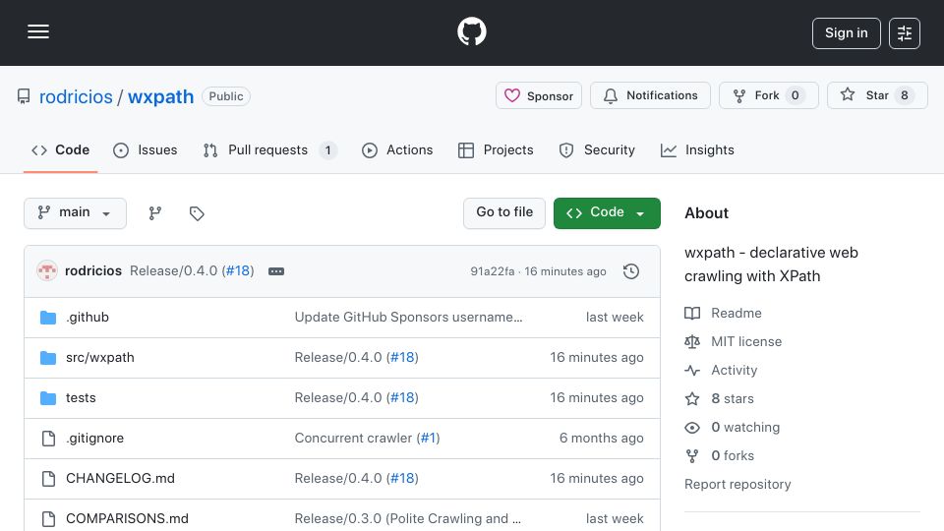Open the Projects tab
The width and height of the screenshot is (944, 531).
496,149
